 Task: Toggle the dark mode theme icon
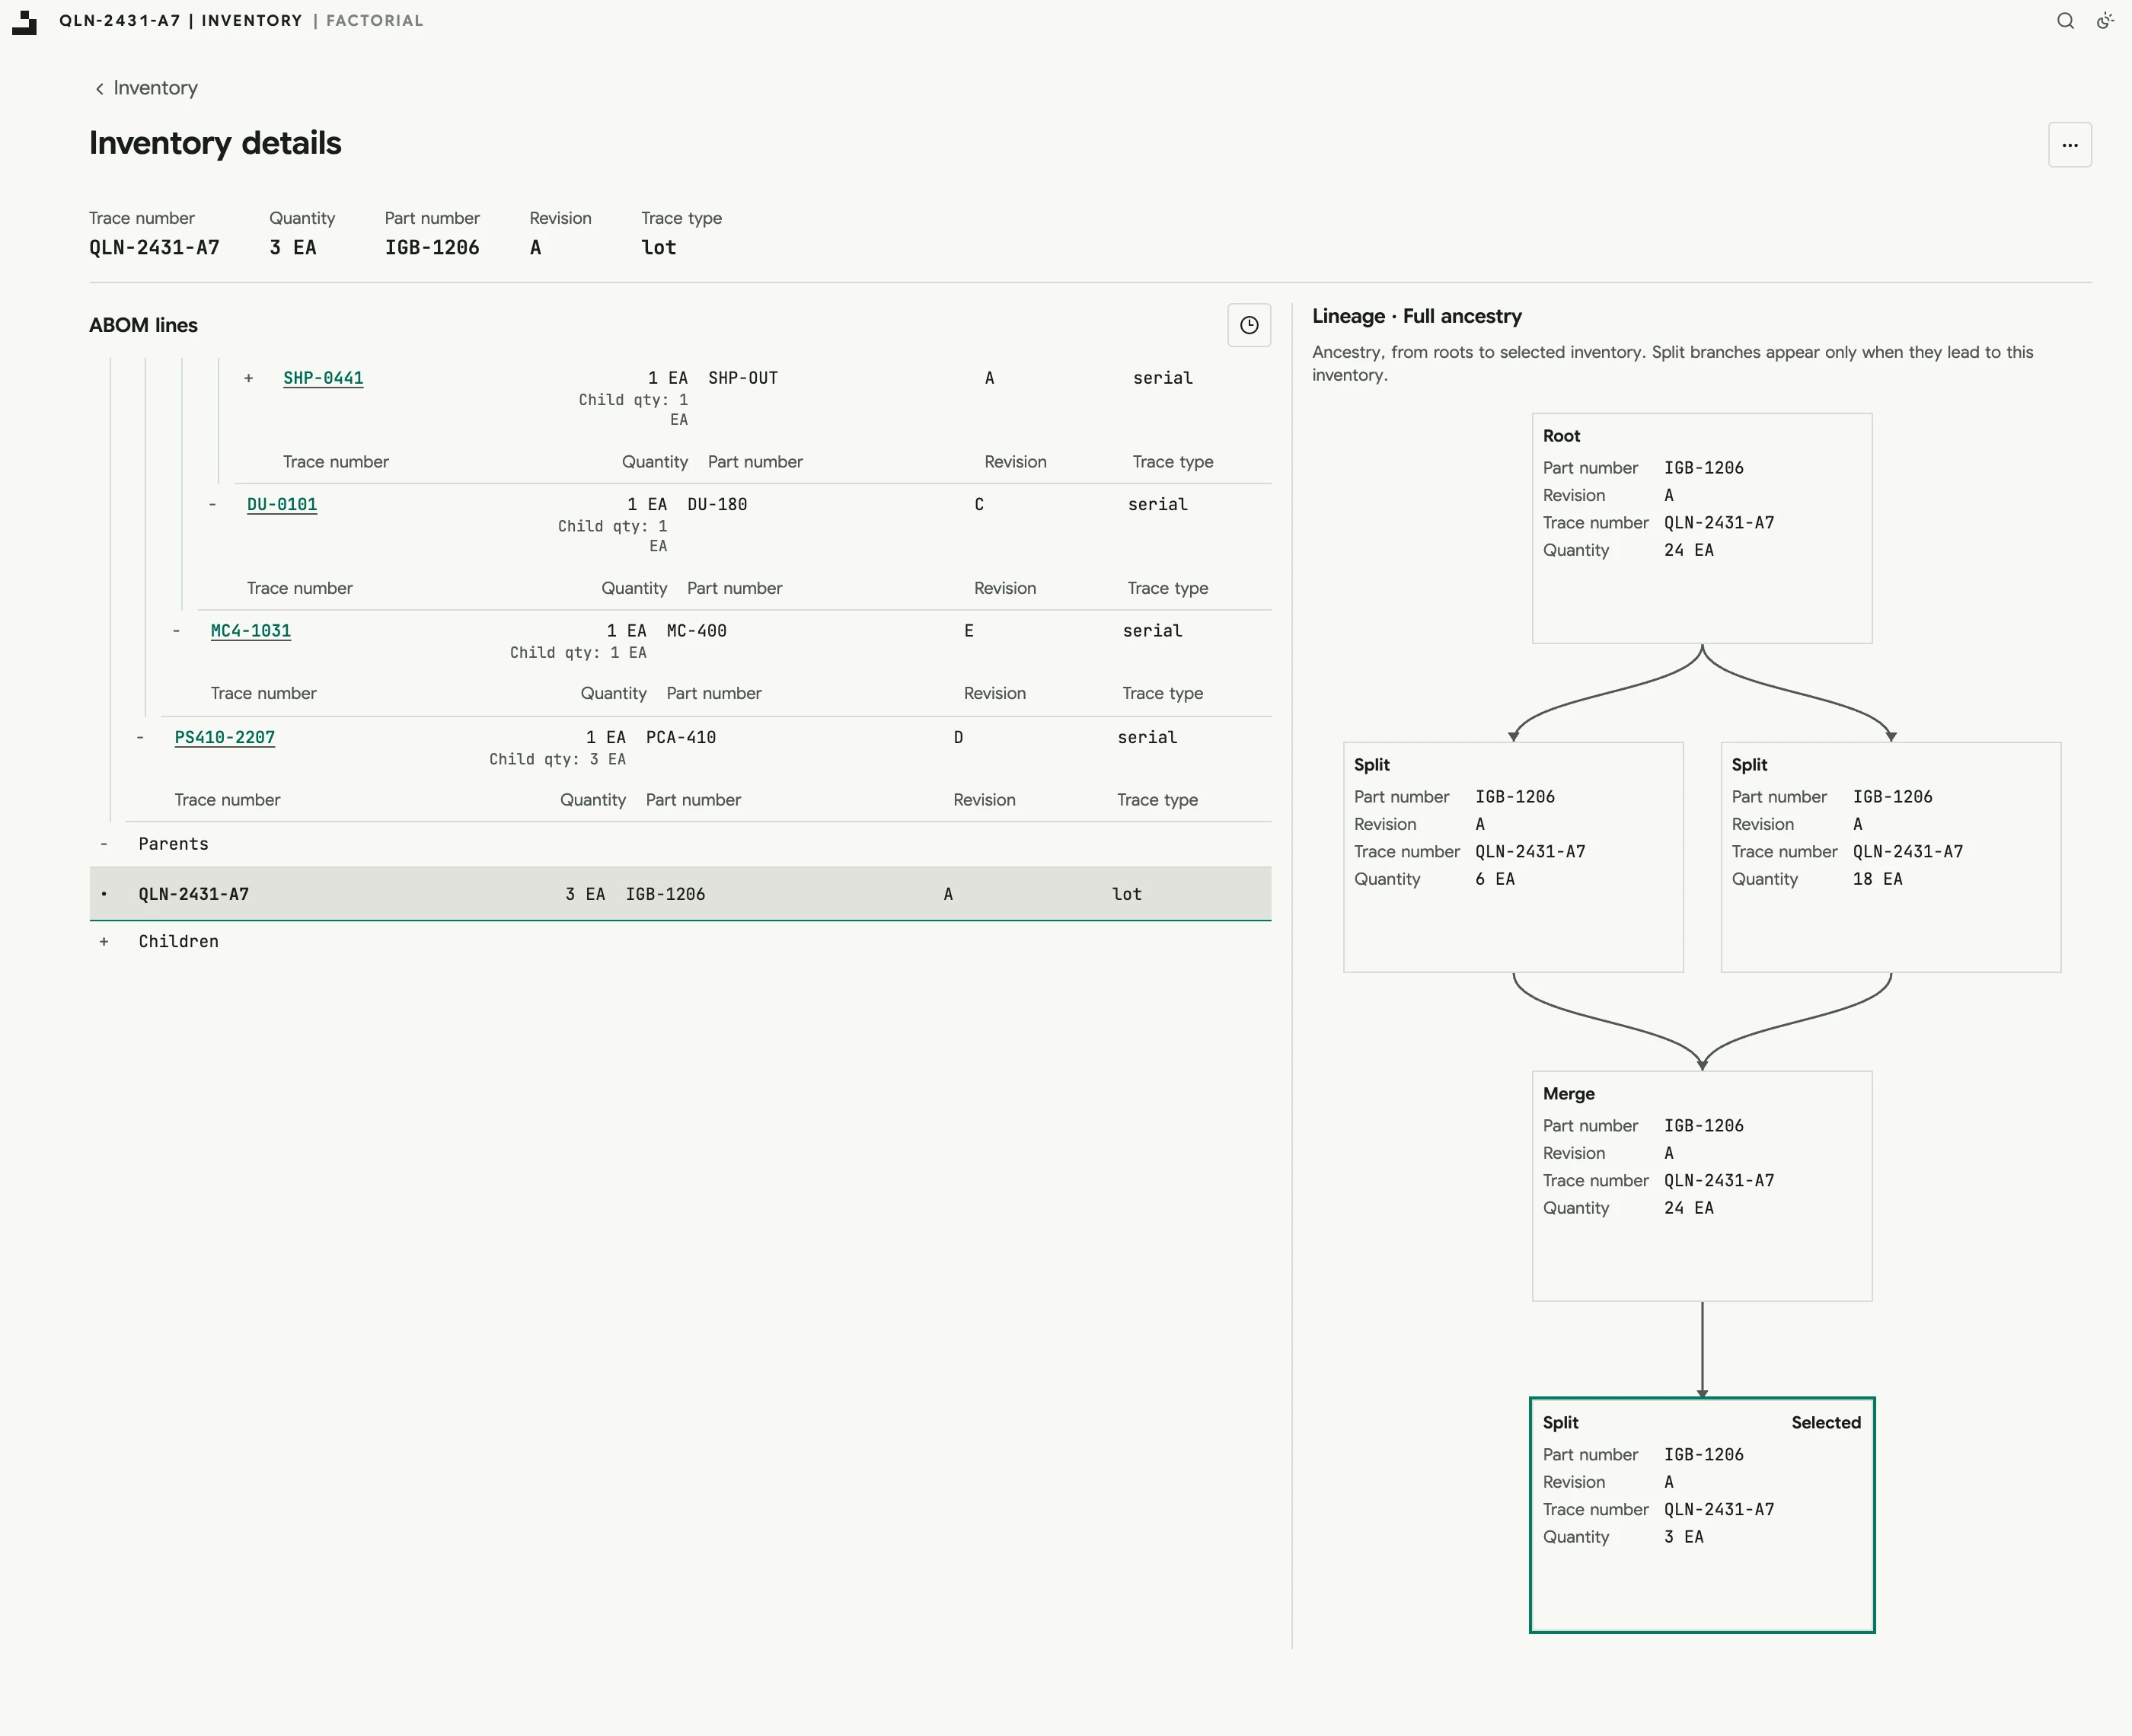(2105, 21)
